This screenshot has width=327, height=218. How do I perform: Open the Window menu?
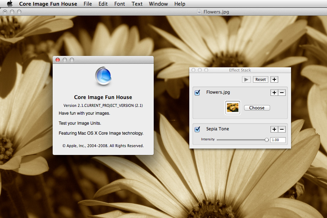tap(158, 4)
